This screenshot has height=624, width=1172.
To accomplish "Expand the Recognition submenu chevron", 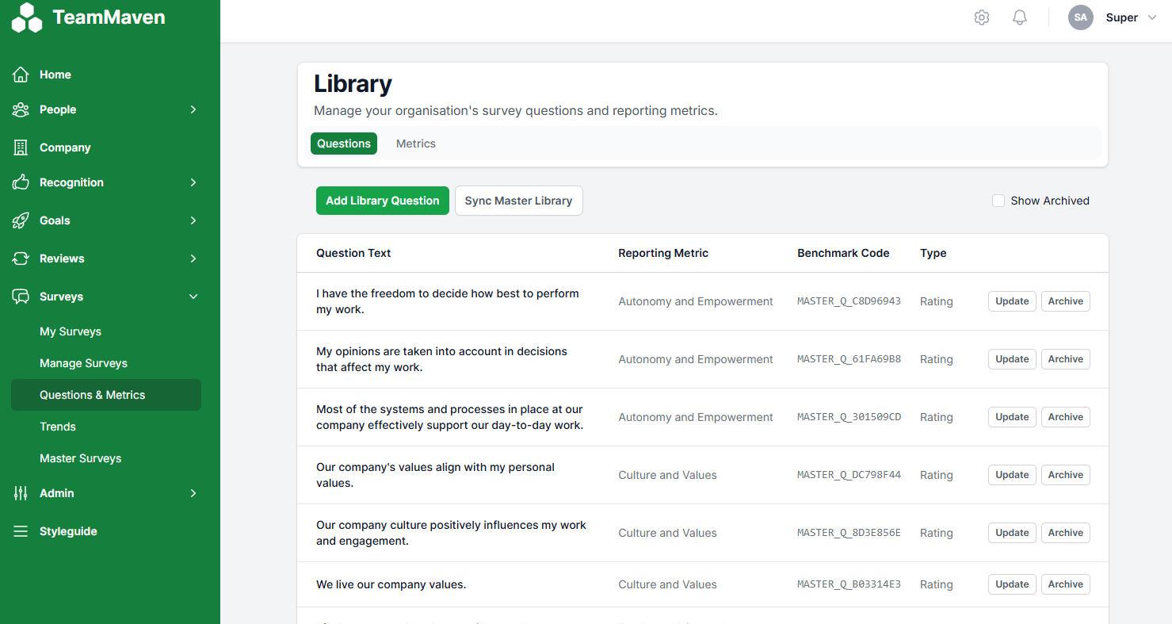I will click(193, 182).
